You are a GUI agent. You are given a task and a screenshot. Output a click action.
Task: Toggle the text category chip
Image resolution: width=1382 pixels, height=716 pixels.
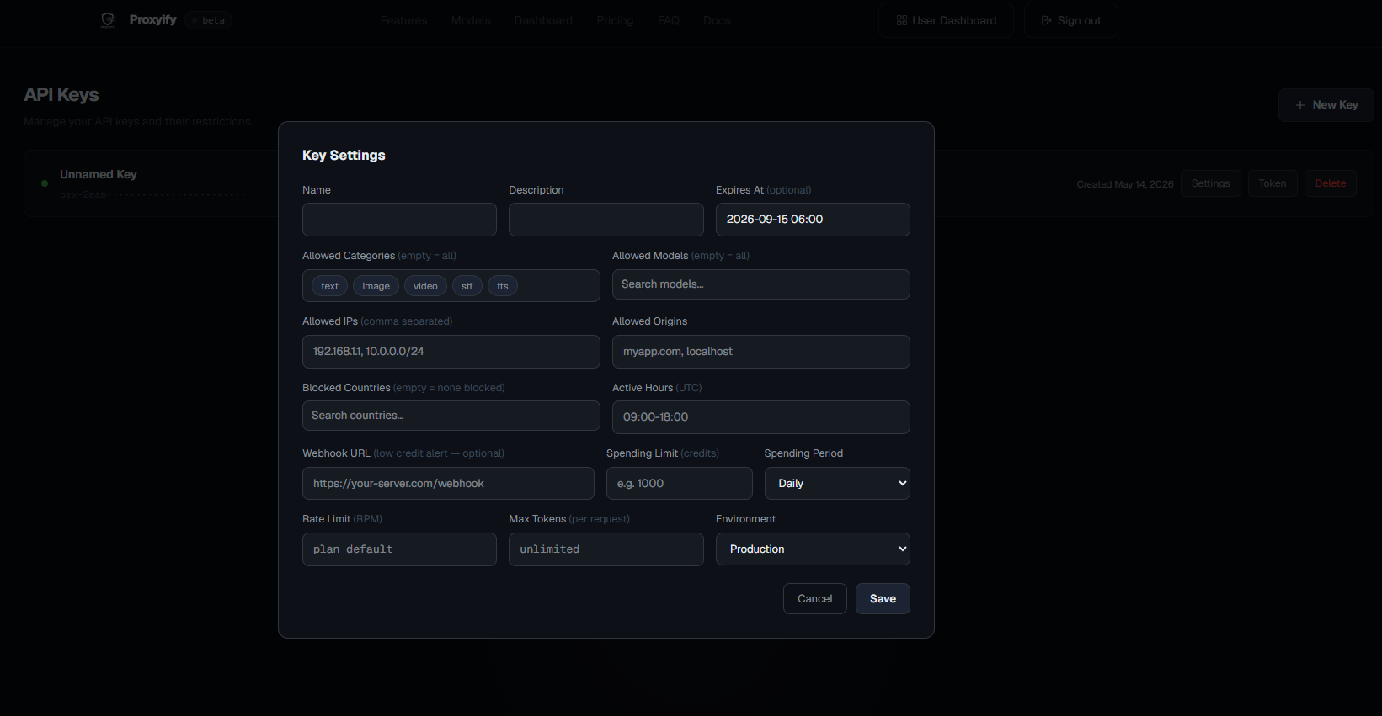pos(329,286)
